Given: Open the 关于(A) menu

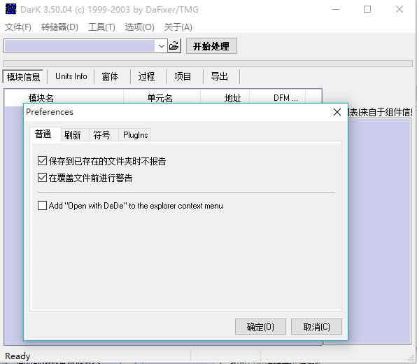Looking at the screenshot, I should click(x=178, y=27).
